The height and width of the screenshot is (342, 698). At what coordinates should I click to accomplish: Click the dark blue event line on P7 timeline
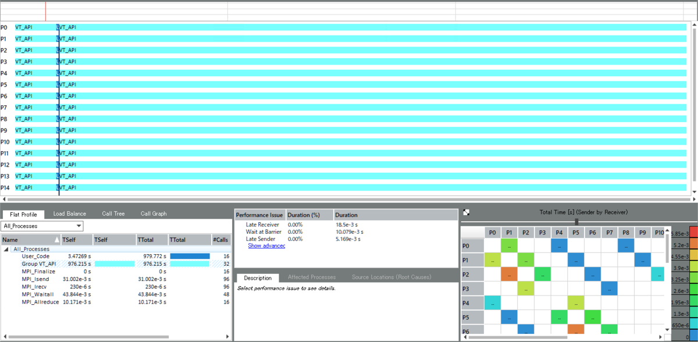(59, 107)
